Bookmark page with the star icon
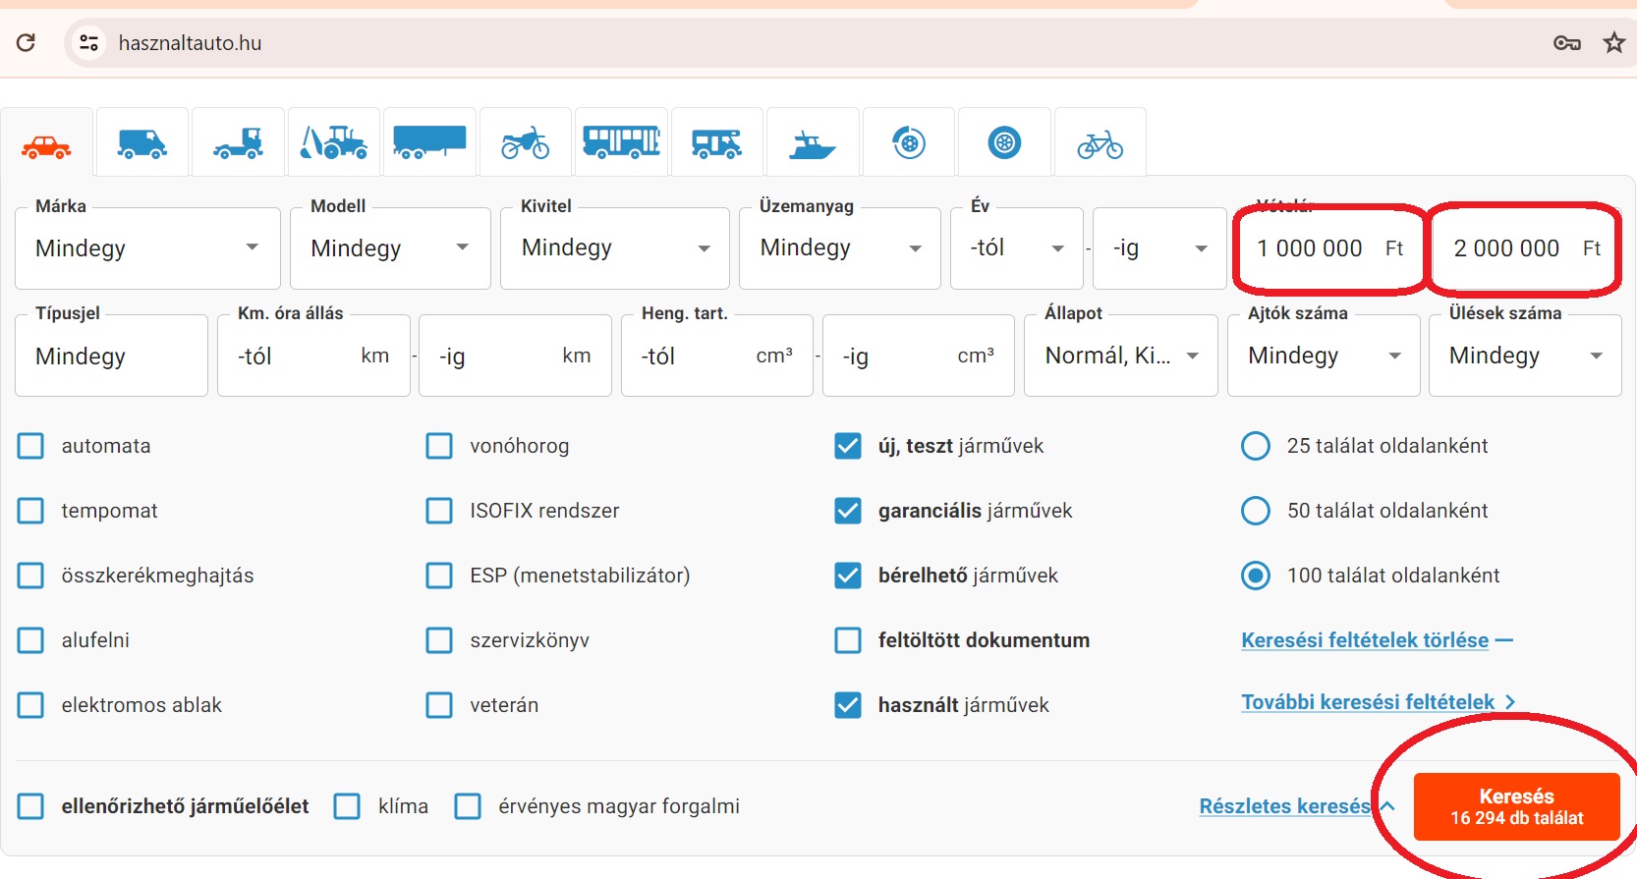The height and width of the screenshot is (879, 1637). (1613, 42)
